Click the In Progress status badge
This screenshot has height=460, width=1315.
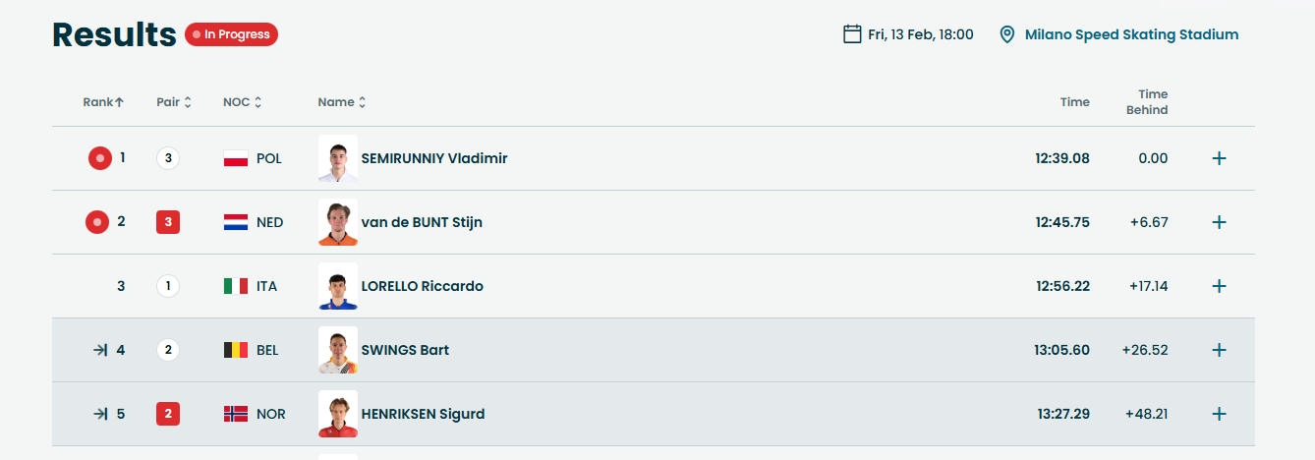pos(232,34)
